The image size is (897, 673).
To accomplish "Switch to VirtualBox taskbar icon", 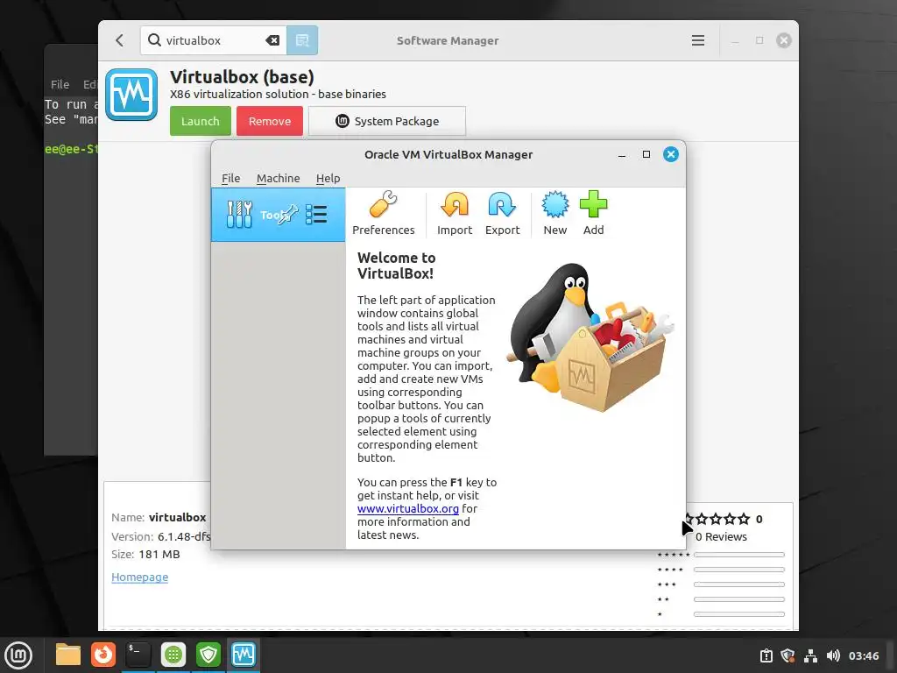I will [x=244, y=655].
